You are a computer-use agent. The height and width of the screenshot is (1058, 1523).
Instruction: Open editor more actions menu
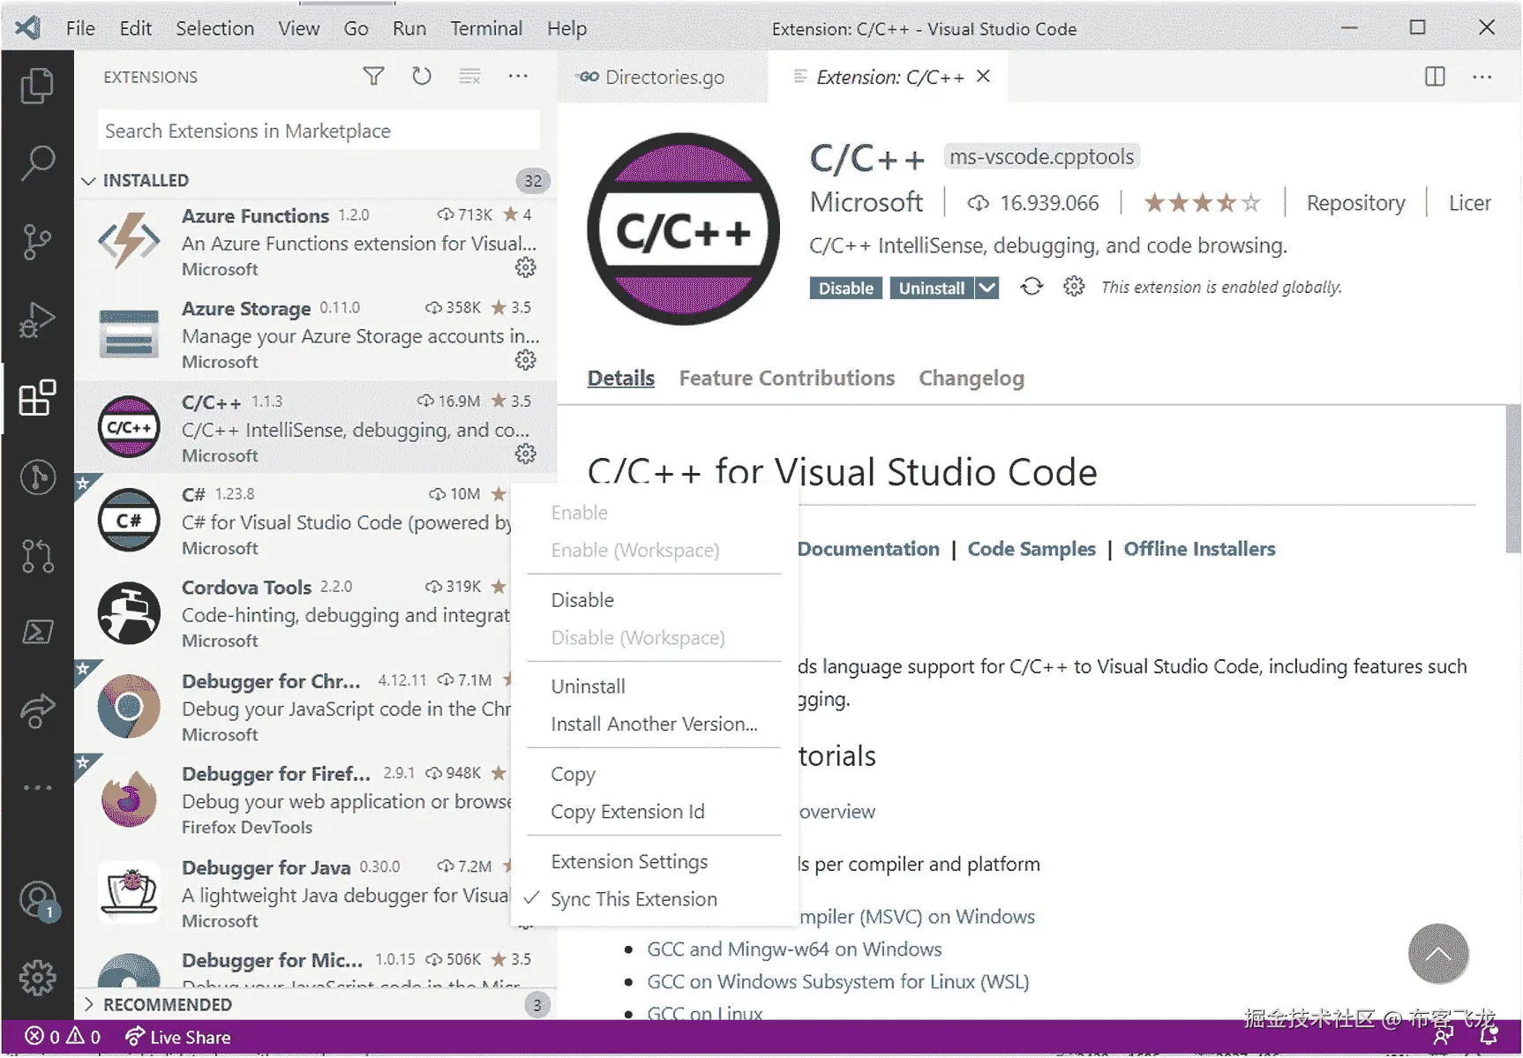coord(1482,77)
